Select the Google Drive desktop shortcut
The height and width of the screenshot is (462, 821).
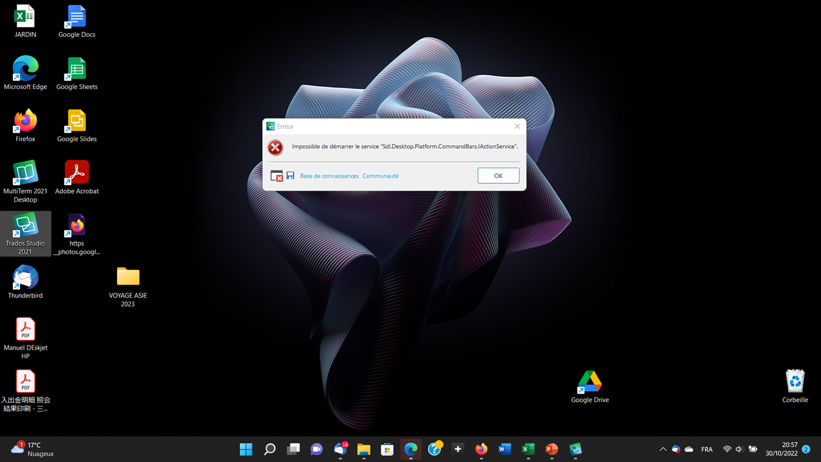click(x=590, y=386)
